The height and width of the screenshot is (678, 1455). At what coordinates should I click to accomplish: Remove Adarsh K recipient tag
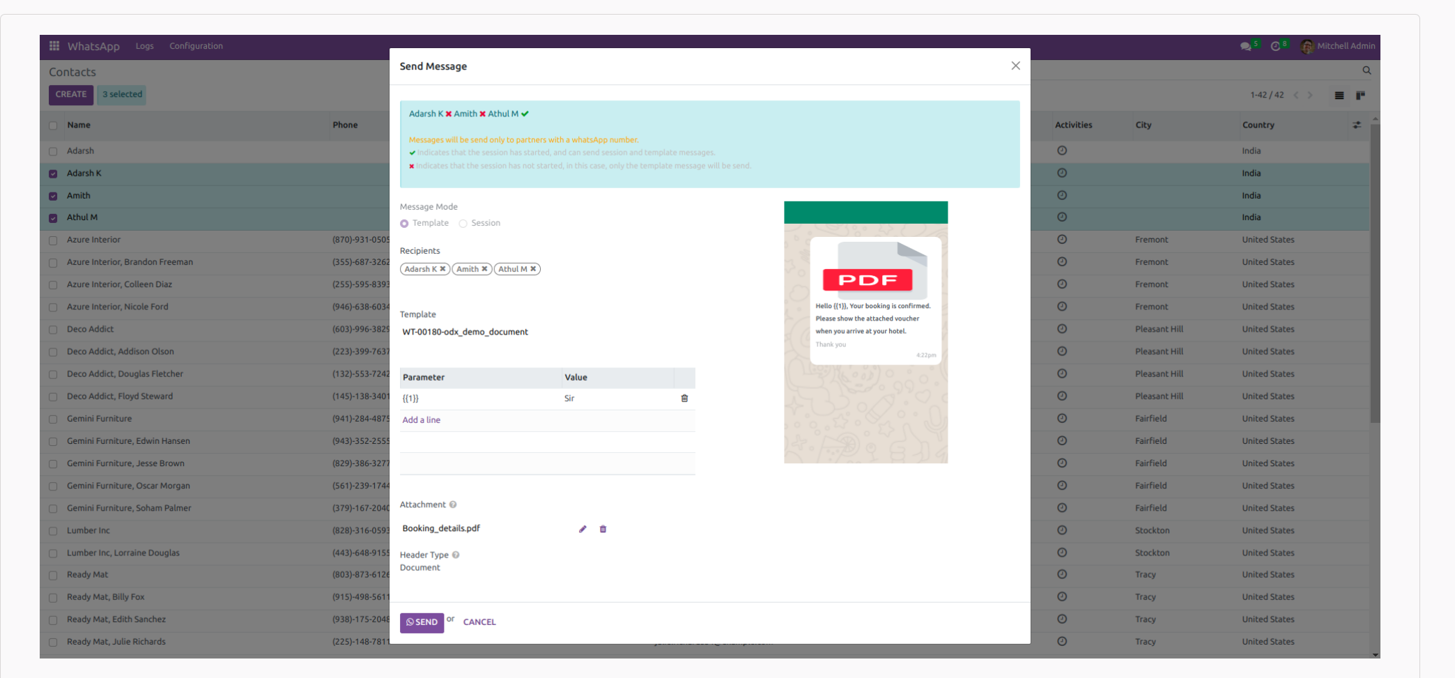442,269
